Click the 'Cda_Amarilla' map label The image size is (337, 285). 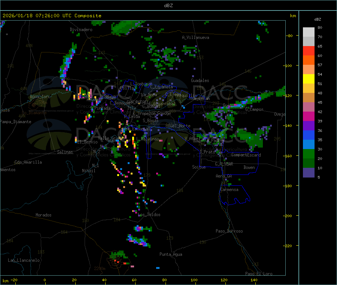[28, 162]
